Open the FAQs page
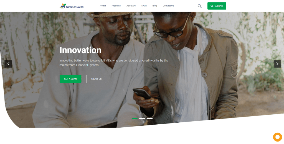 point(144,6)
